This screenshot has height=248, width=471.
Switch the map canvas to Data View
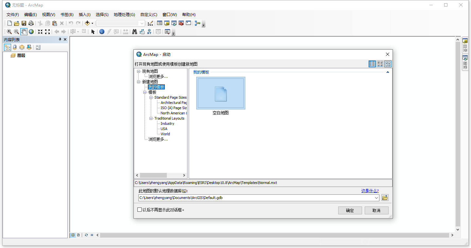[73, 235]
